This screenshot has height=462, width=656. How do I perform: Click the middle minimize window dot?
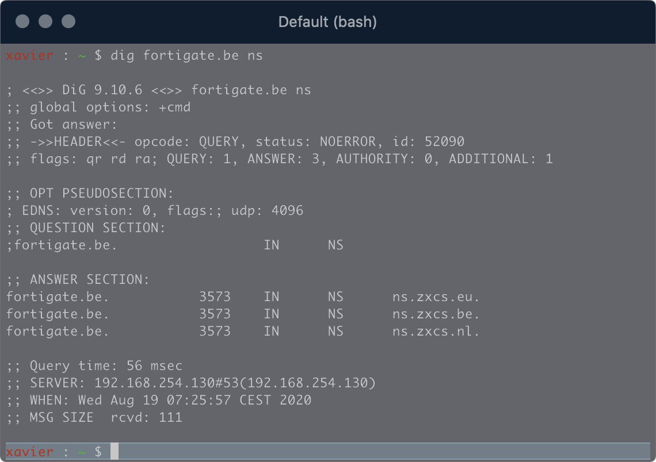point(45,21)
